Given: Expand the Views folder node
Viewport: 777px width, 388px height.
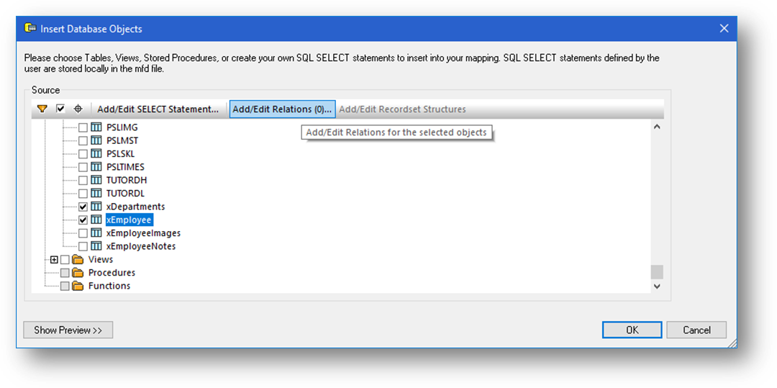Looking at the screenshot, I should 55,259.
